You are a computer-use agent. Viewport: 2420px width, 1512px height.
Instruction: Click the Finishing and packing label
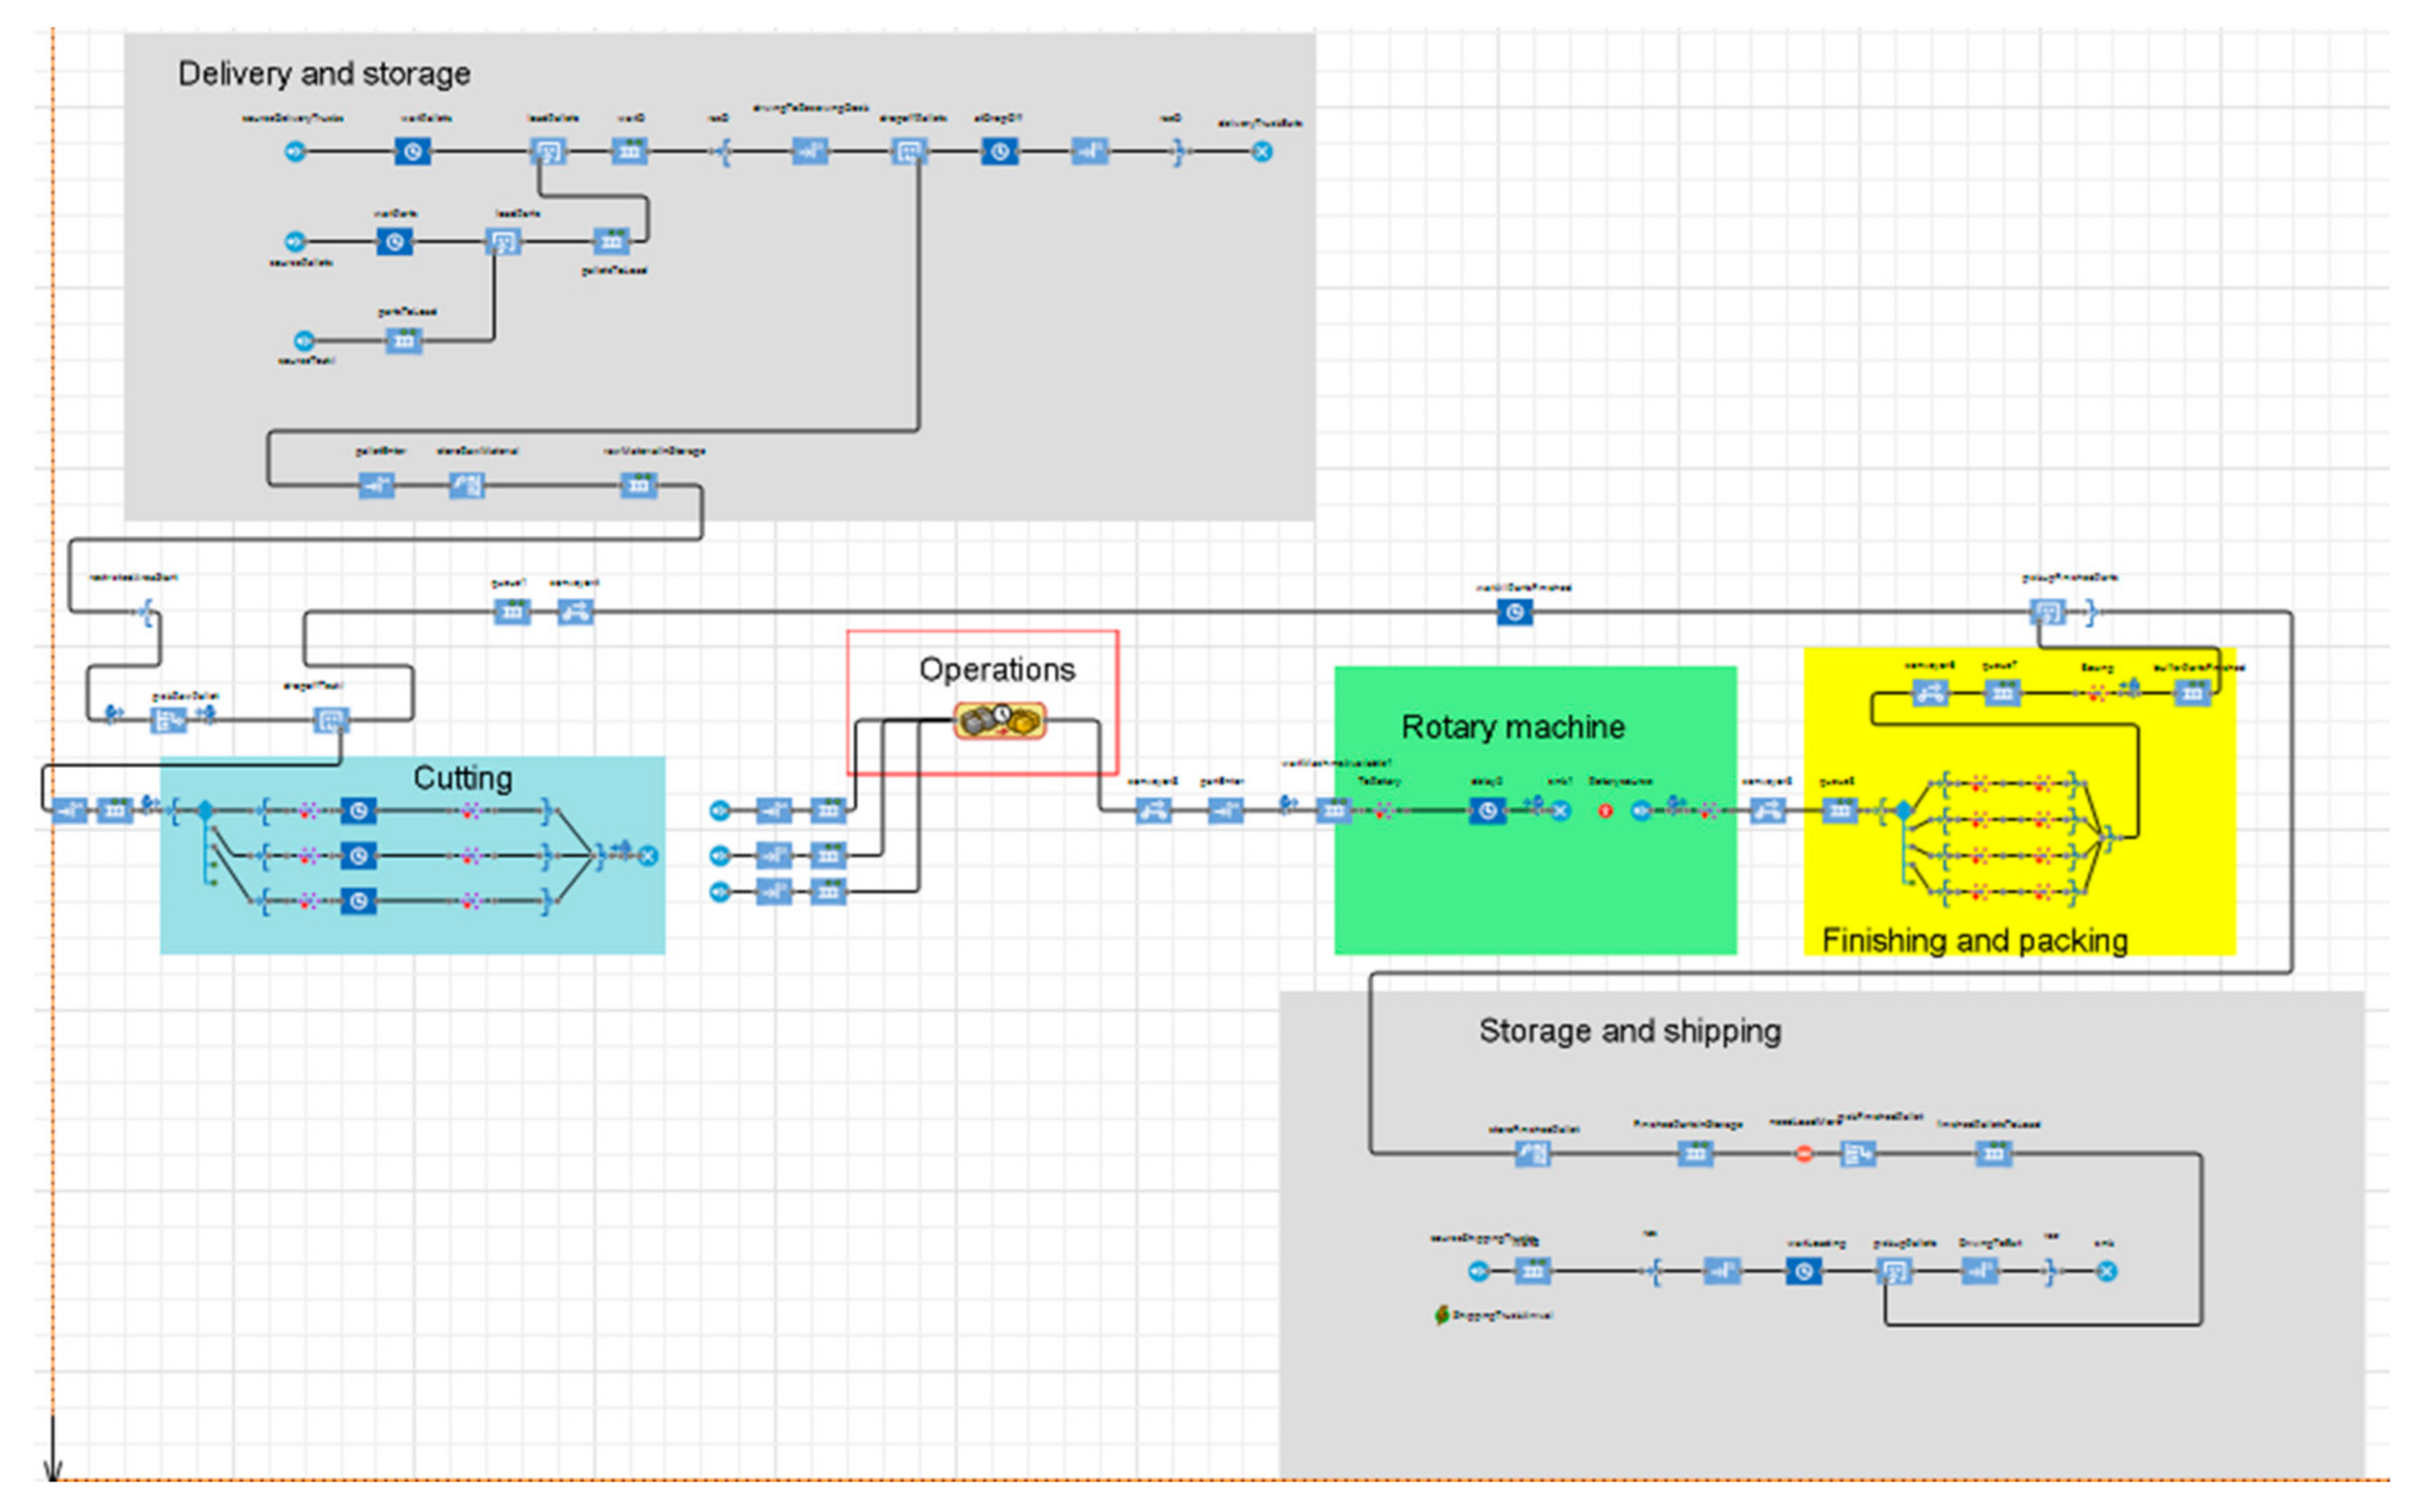click(x=1975, y=941)
